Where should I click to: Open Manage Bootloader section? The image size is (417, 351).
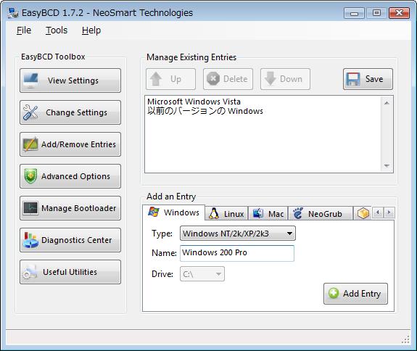click(x=70, y=208)
